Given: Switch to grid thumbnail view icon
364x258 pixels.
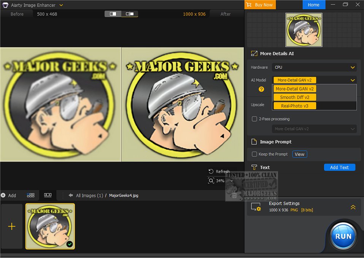Looking at the screenshot, I should 31,195.
